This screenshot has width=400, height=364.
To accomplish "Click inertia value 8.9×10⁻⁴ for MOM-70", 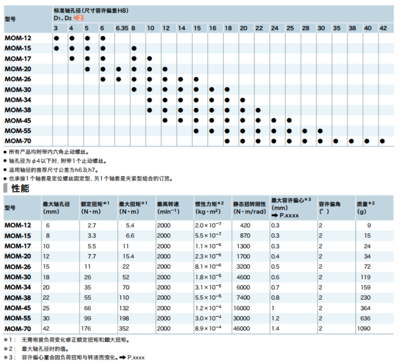I will point(208,328).
